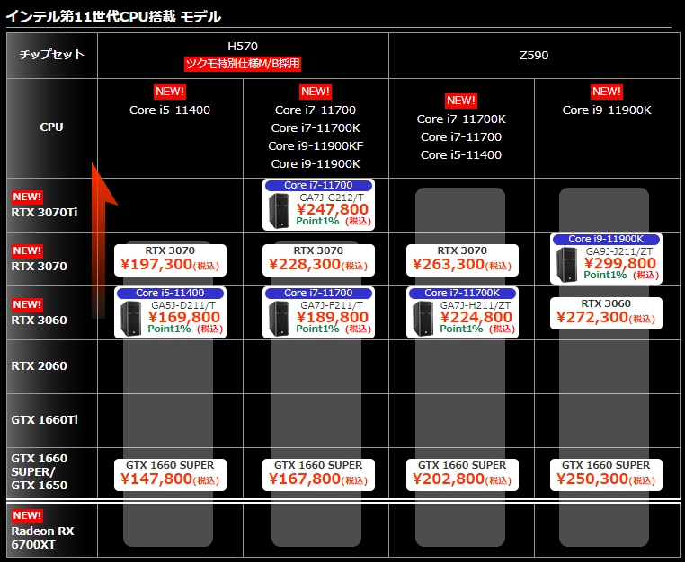Click the PC tower image of GA7J-F211/T

(x=280, y=319)
